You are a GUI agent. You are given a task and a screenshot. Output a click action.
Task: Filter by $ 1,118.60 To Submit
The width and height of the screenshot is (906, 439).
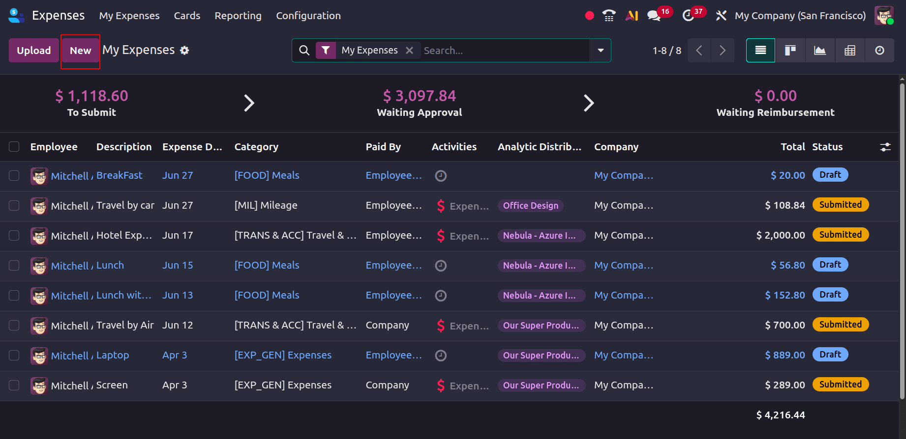coord(91,103)
